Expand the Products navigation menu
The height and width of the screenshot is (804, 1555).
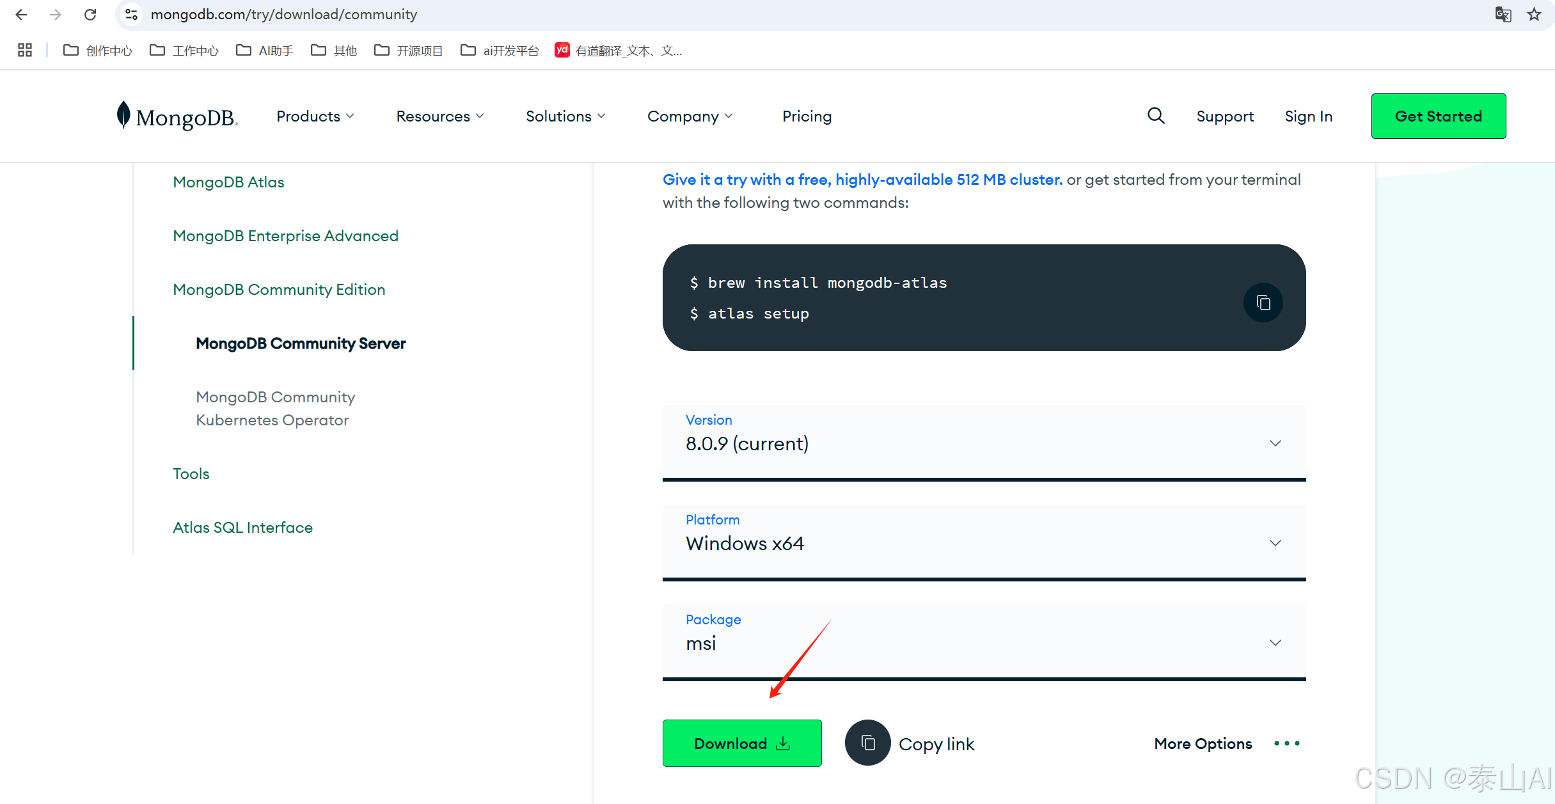(x=315, y=116)
